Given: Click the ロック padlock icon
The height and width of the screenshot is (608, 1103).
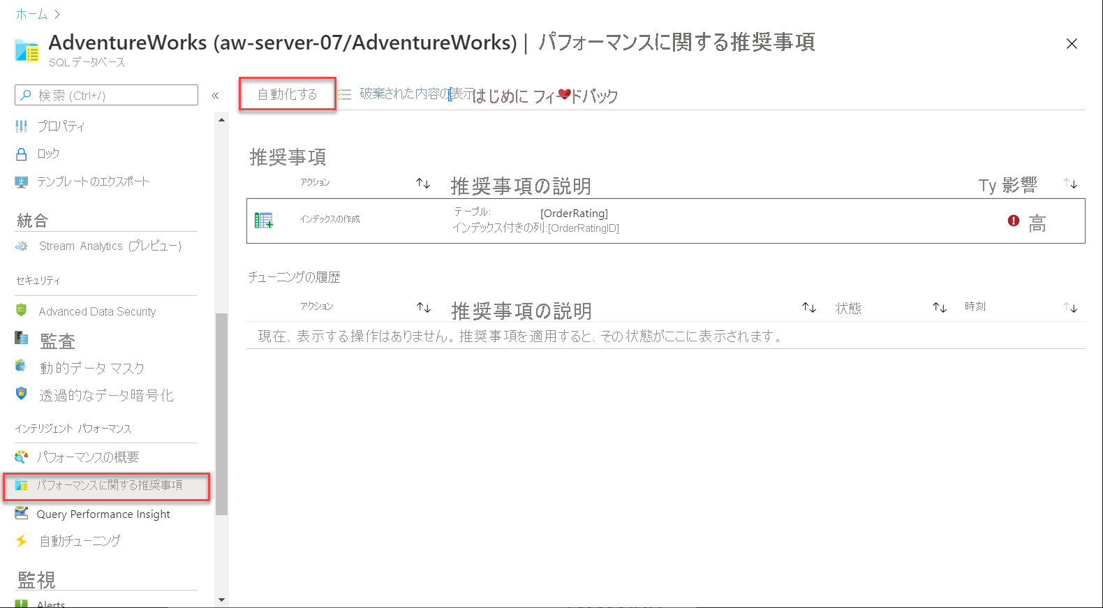Looking at the screenshot, I should 22,154.
